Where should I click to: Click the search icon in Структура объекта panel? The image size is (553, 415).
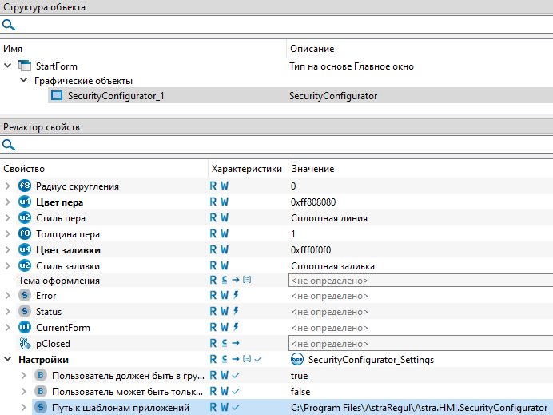9,25
